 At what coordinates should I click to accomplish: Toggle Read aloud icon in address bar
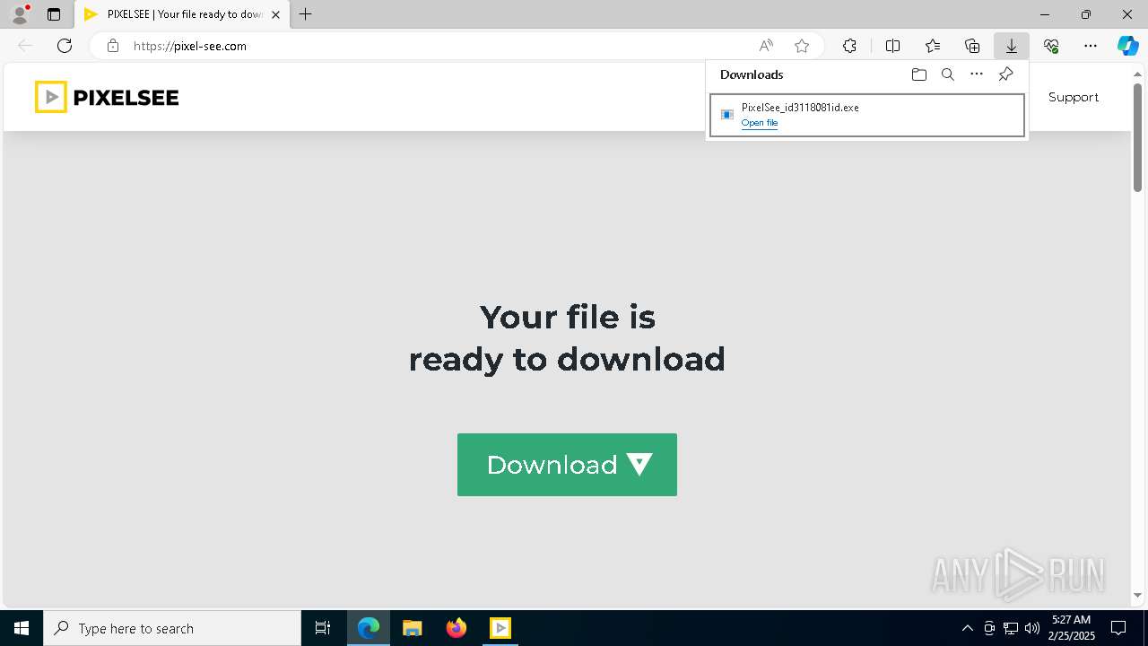(x=766, y=46)
